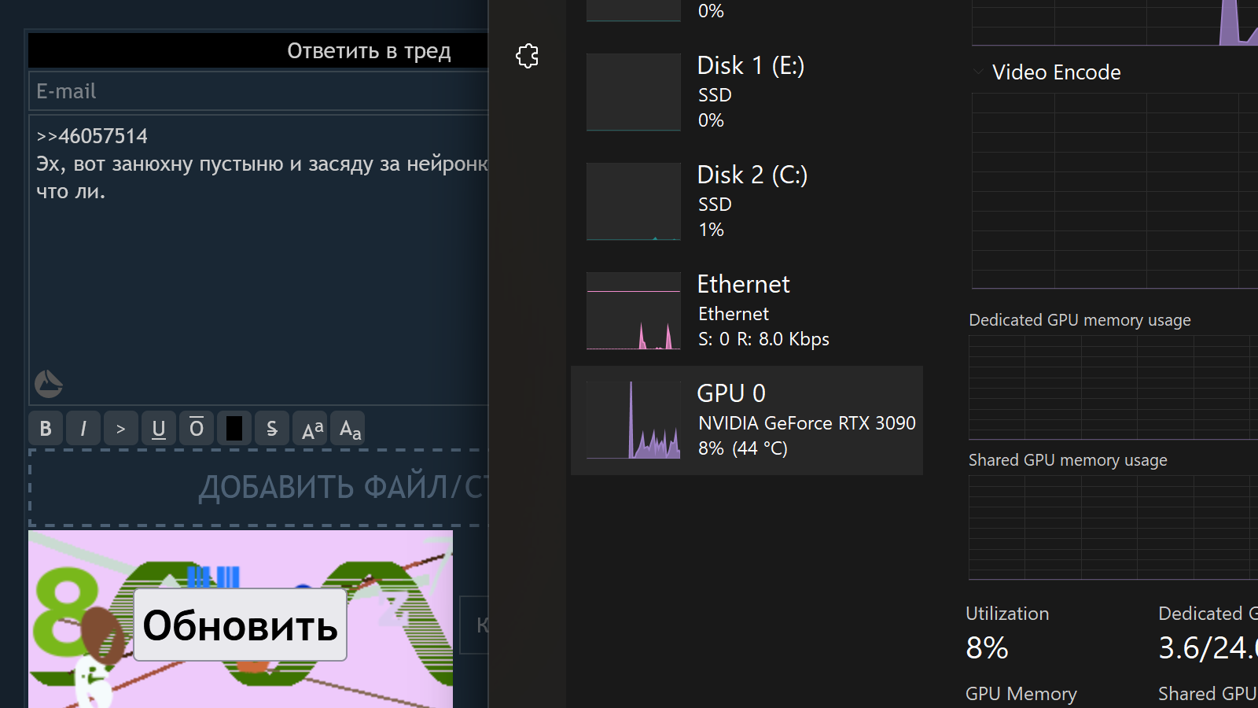
Task: Click the round sailboat icon in message box
Action: tap(49, 384)
